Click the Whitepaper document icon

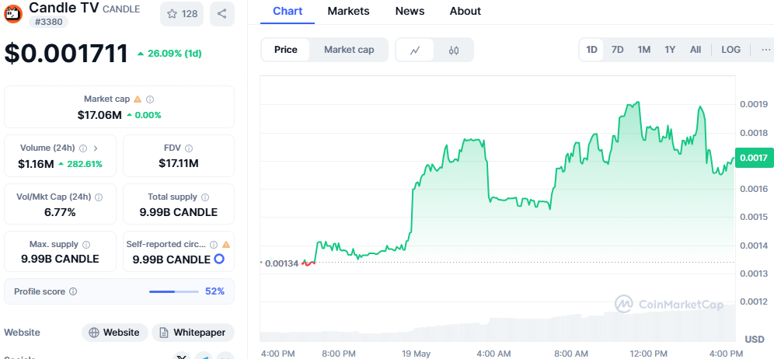pos(164,333)
